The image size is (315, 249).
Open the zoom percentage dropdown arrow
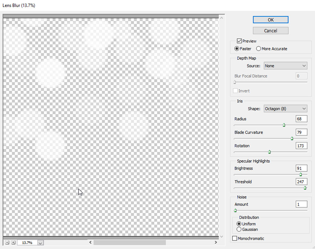point(40,243)
